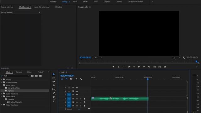
Task: Select the Type tool
Action: (x=54, y=101)
